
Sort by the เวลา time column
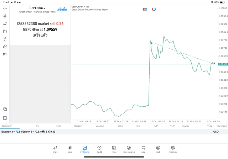[x=59, y=126]
